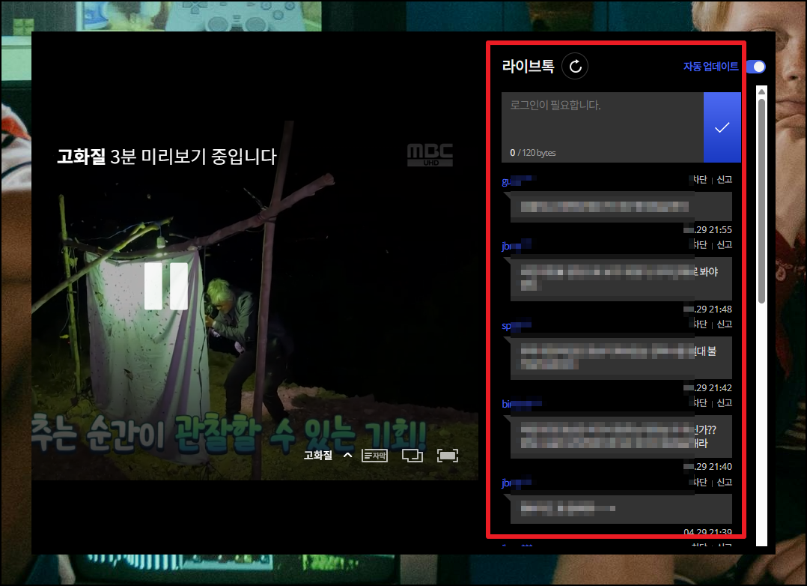Click 차단 for the jb… comment dated 21:48
Screen dimensions: 807x586
pos(700,244)
